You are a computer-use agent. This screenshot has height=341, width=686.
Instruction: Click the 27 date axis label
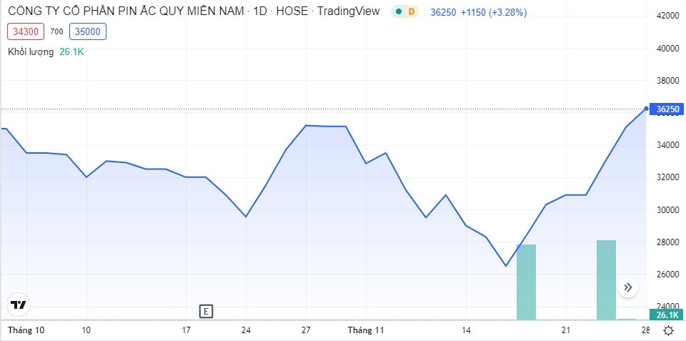tap(306, 330)
